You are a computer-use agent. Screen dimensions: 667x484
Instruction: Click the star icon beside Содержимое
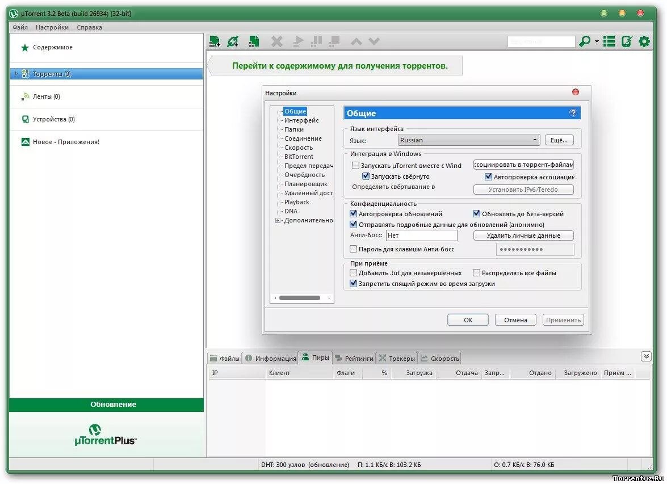click(24, 48)
